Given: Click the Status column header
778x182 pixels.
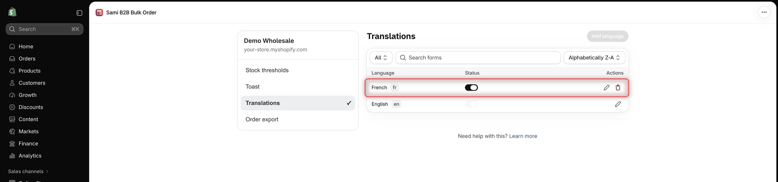Looking at the screenshot, I should click(x=472, y=73).
